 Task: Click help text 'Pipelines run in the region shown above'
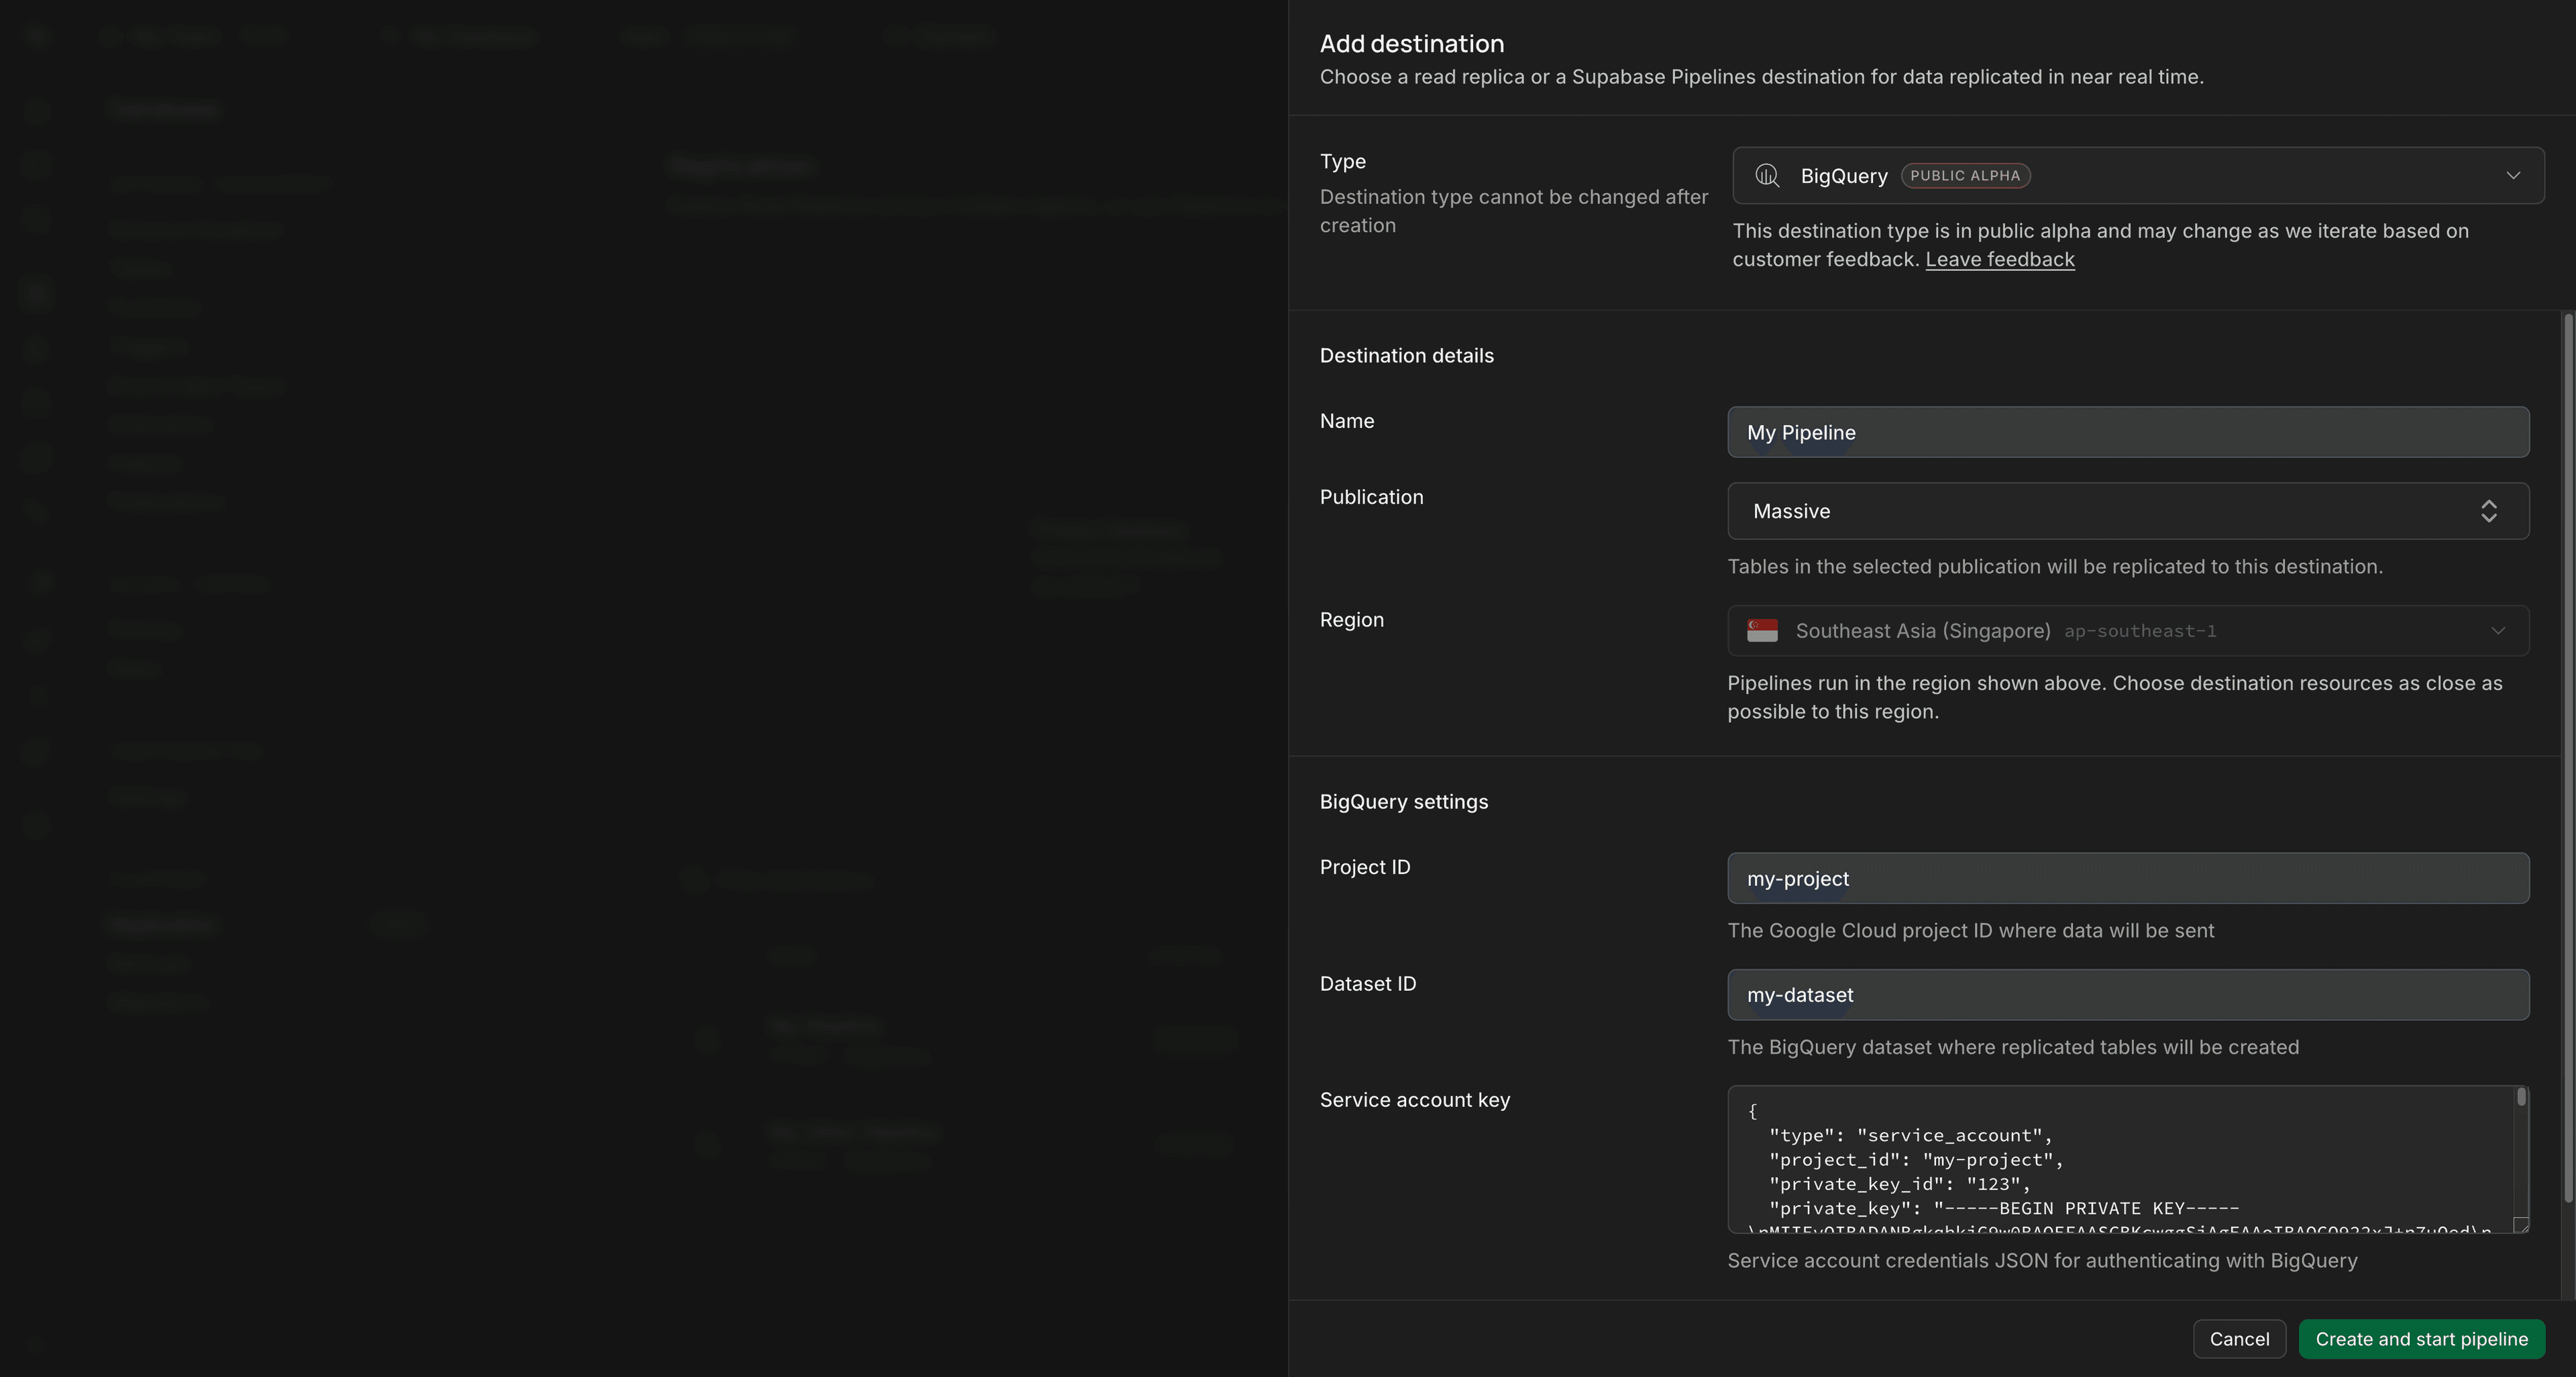point(2114,697)
